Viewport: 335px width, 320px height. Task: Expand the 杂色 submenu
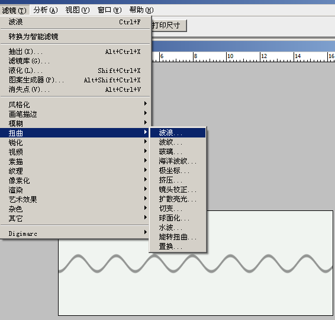(75, 209)
